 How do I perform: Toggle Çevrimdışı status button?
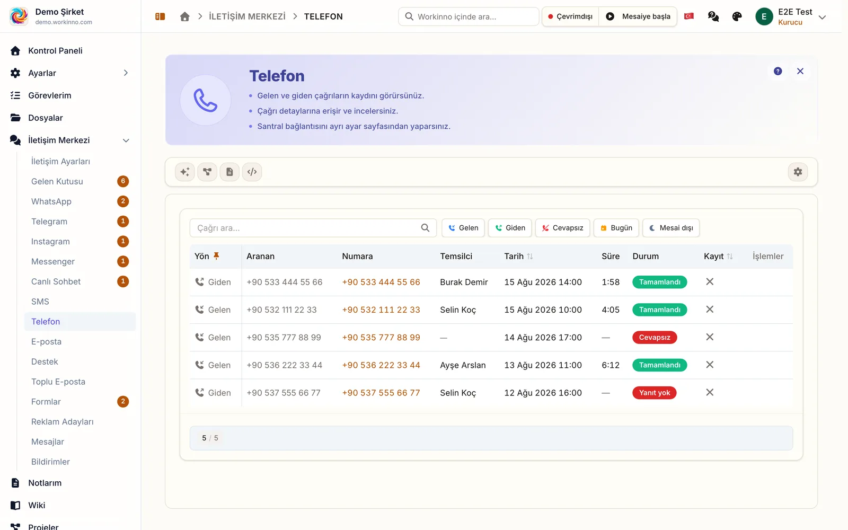point(570,16)
